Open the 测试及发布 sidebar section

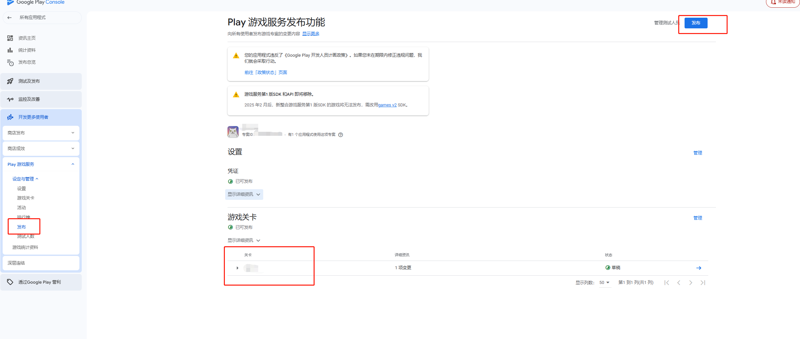pyautogui.click(x=41, y=81)
